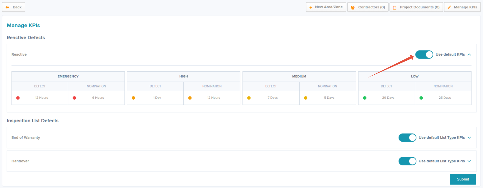This screenshot has height=188, width=483.
Task: Click DEFECT subheader under Medium
Action: pos(271,86)
